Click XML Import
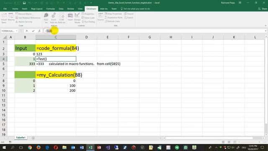The height and width of the screenshot is (151, 268). (x=129, y=14)
